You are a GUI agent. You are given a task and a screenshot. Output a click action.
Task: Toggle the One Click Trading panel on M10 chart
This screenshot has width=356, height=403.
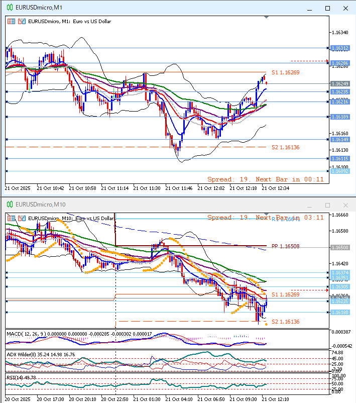pos(11,218)
